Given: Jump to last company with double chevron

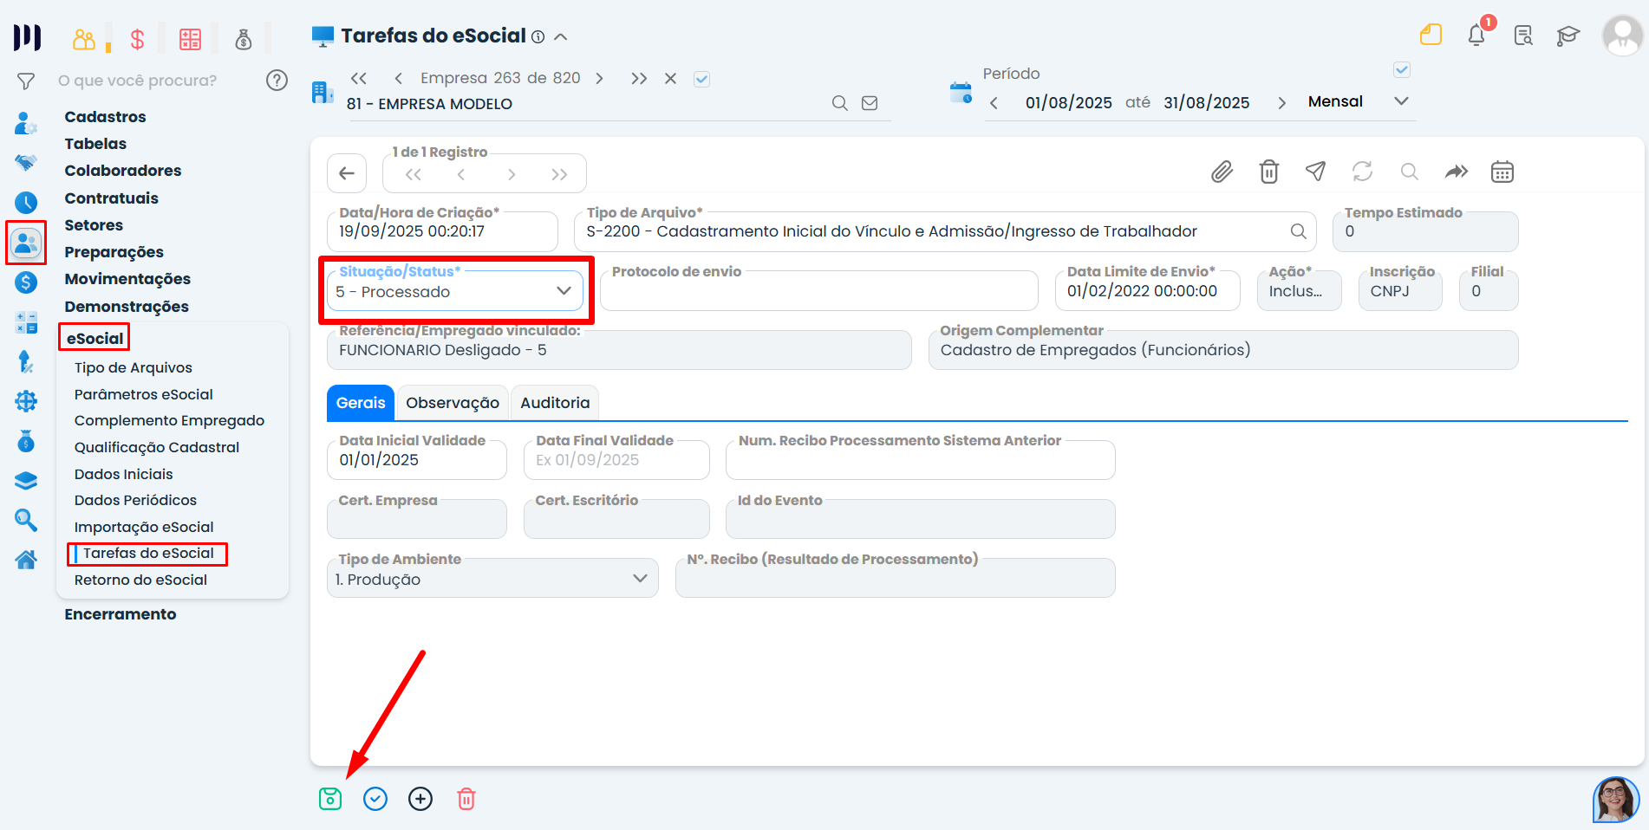Looking at the screenshot, I should [x=639, y=79].
